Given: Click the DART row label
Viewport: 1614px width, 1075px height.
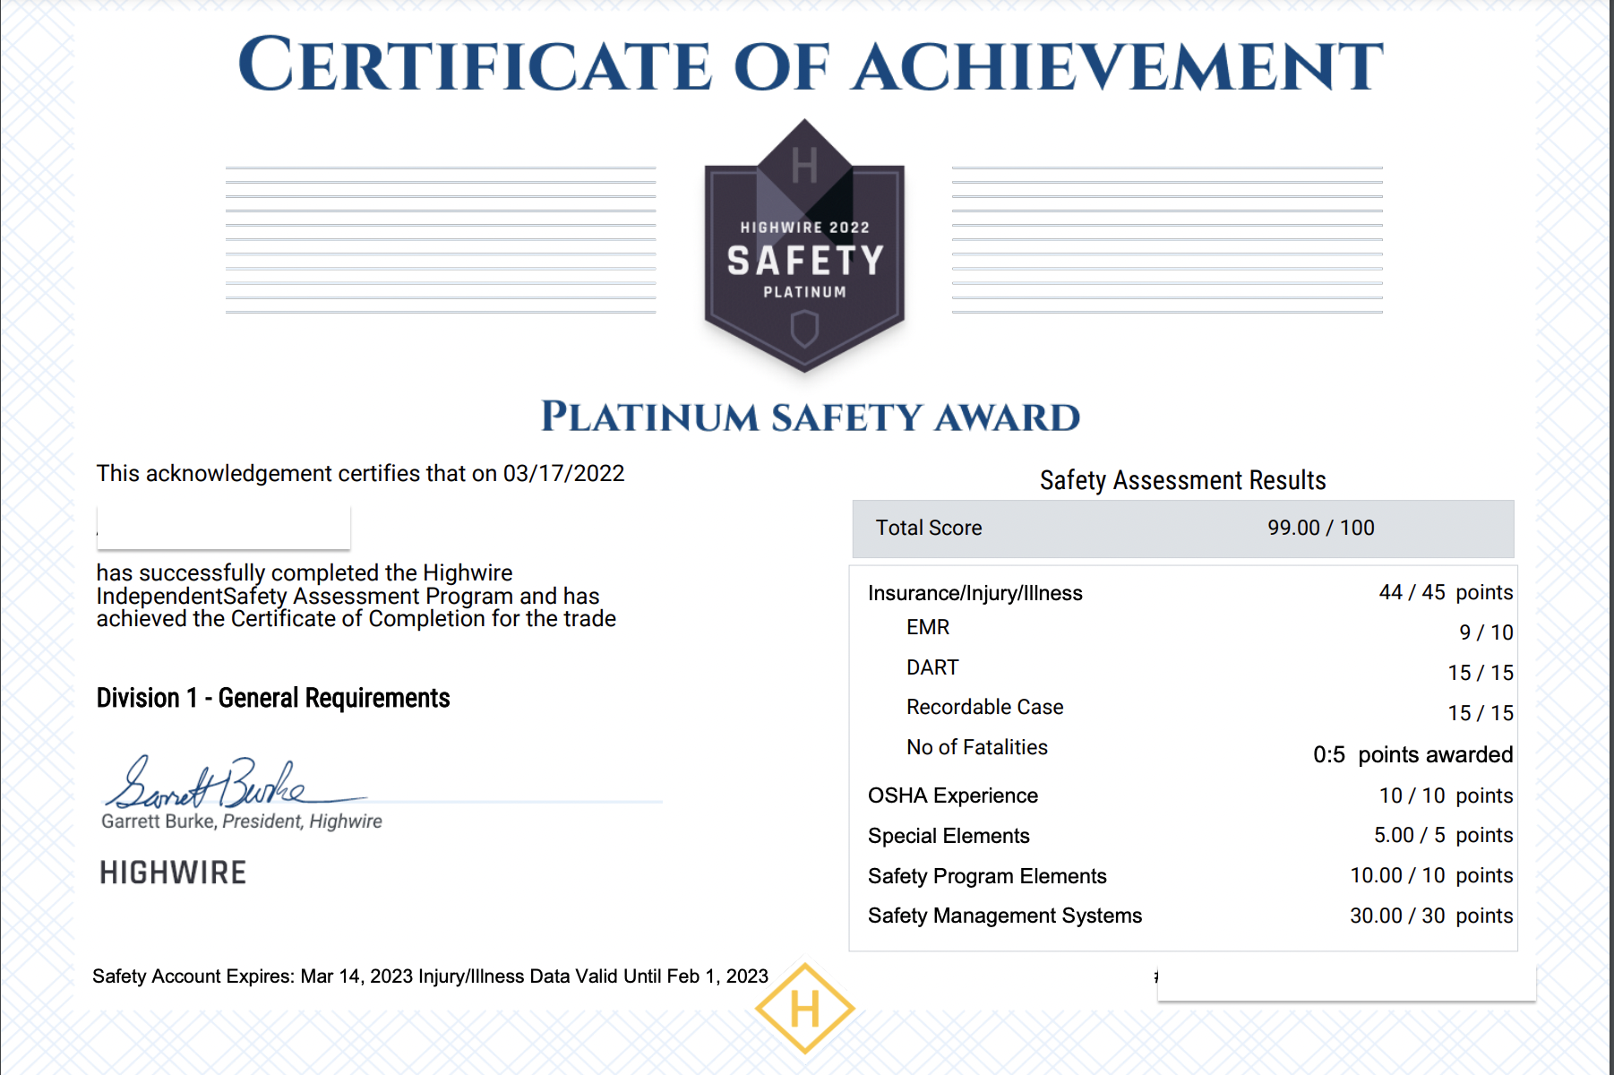Looking at the screenshot, I should (932, 667).
